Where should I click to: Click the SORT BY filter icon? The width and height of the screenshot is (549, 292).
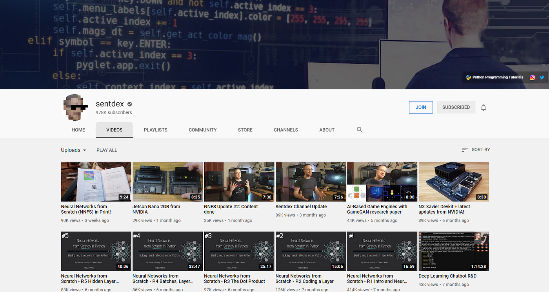(464, 150)
